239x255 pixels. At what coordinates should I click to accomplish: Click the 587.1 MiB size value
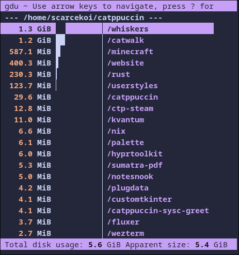coord(30,52)
